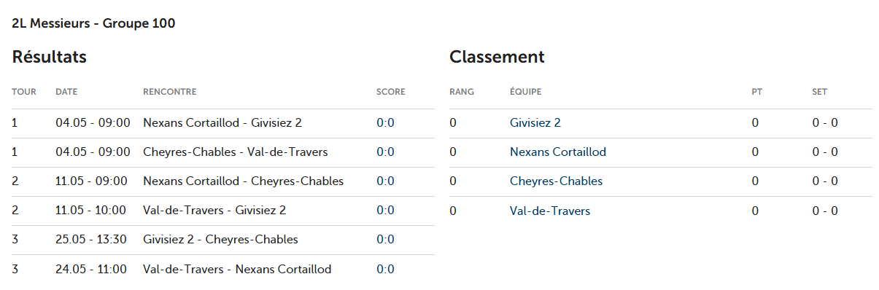Select the Nexans Cortaillod - Givisiez 2 match
The width and height of the screenshot is (879, 290).
tap(222, 123)
